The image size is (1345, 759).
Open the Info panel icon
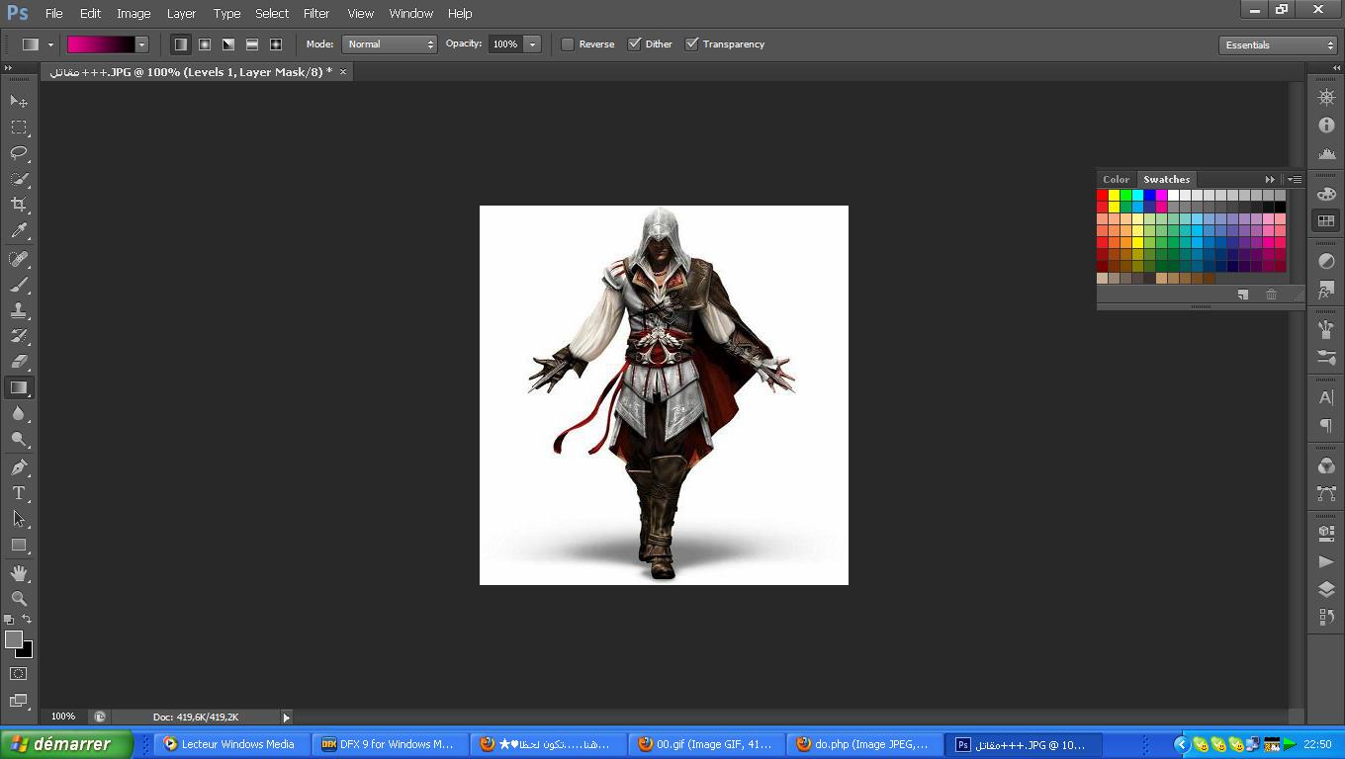[1326, 126]
